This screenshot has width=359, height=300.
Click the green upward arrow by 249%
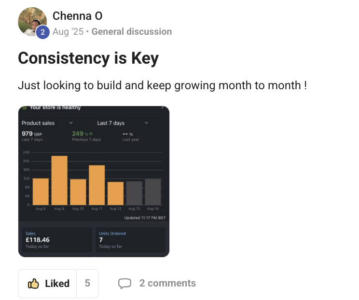click(90, 134)
